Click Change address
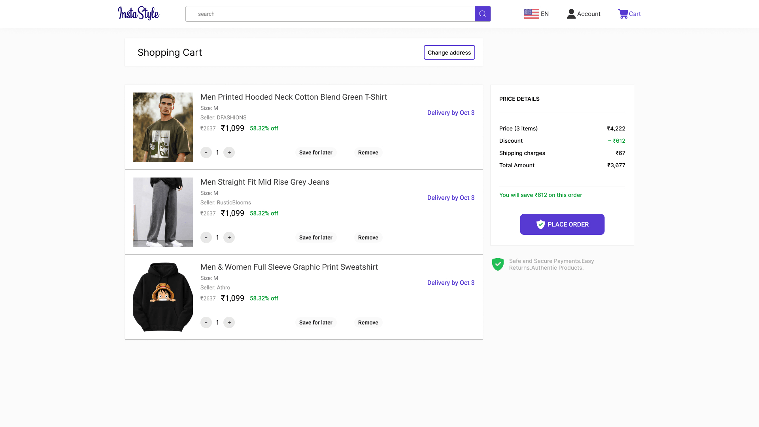Image resolution: width=759 pixels, height=427 pixels. click(449, 52)
